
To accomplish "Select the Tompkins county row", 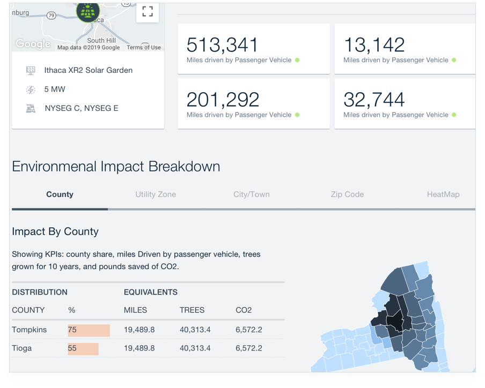I will point(30,330).
